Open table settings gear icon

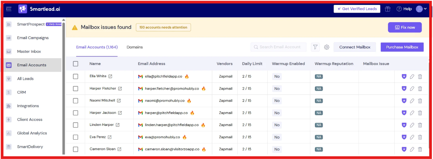[x=327, y=47]
